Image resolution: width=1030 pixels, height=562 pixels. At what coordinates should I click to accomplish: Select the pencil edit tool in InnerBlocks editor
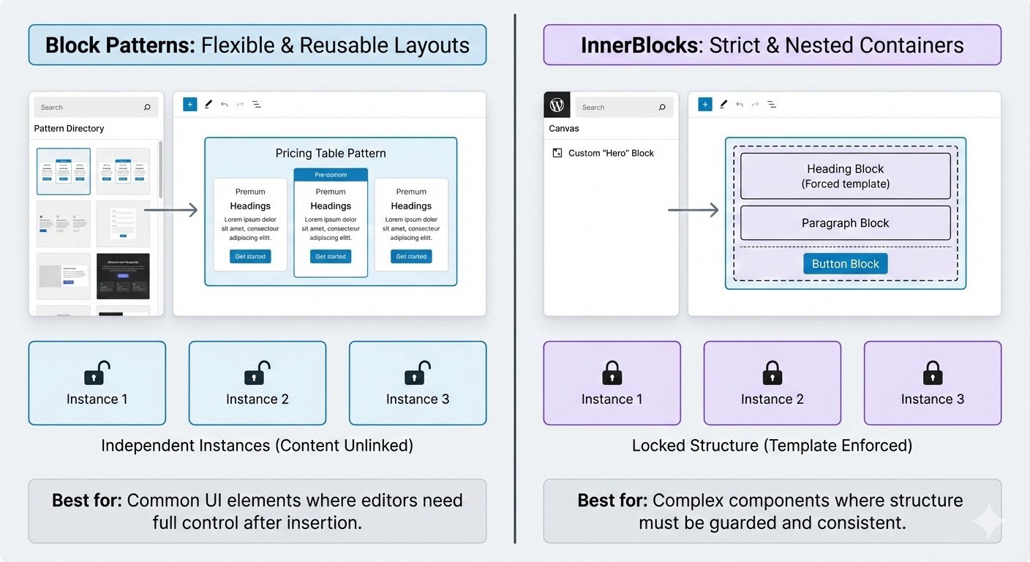(x=723, y=105)
